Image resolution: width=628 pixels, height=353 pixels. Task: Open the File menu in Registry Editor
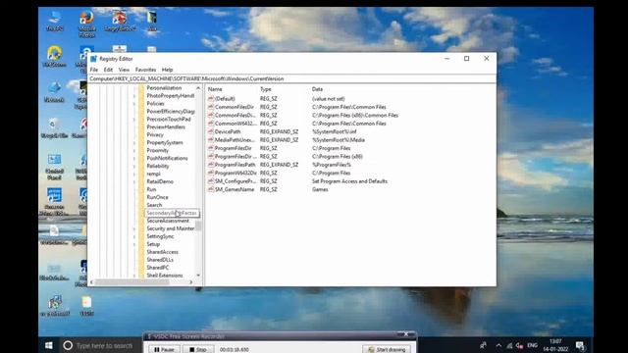tap(94, 70)
